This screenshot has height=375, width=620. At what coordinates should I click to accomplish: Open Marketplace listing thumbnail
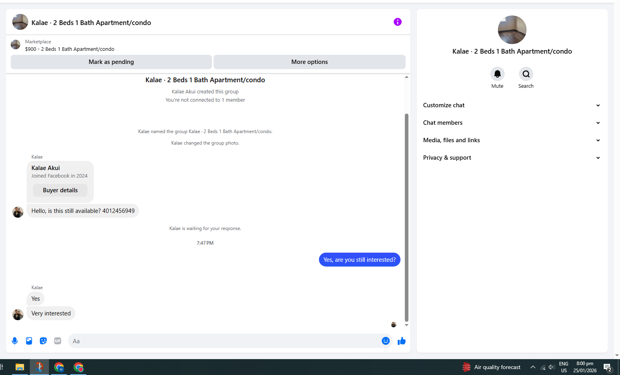(16, 44)
